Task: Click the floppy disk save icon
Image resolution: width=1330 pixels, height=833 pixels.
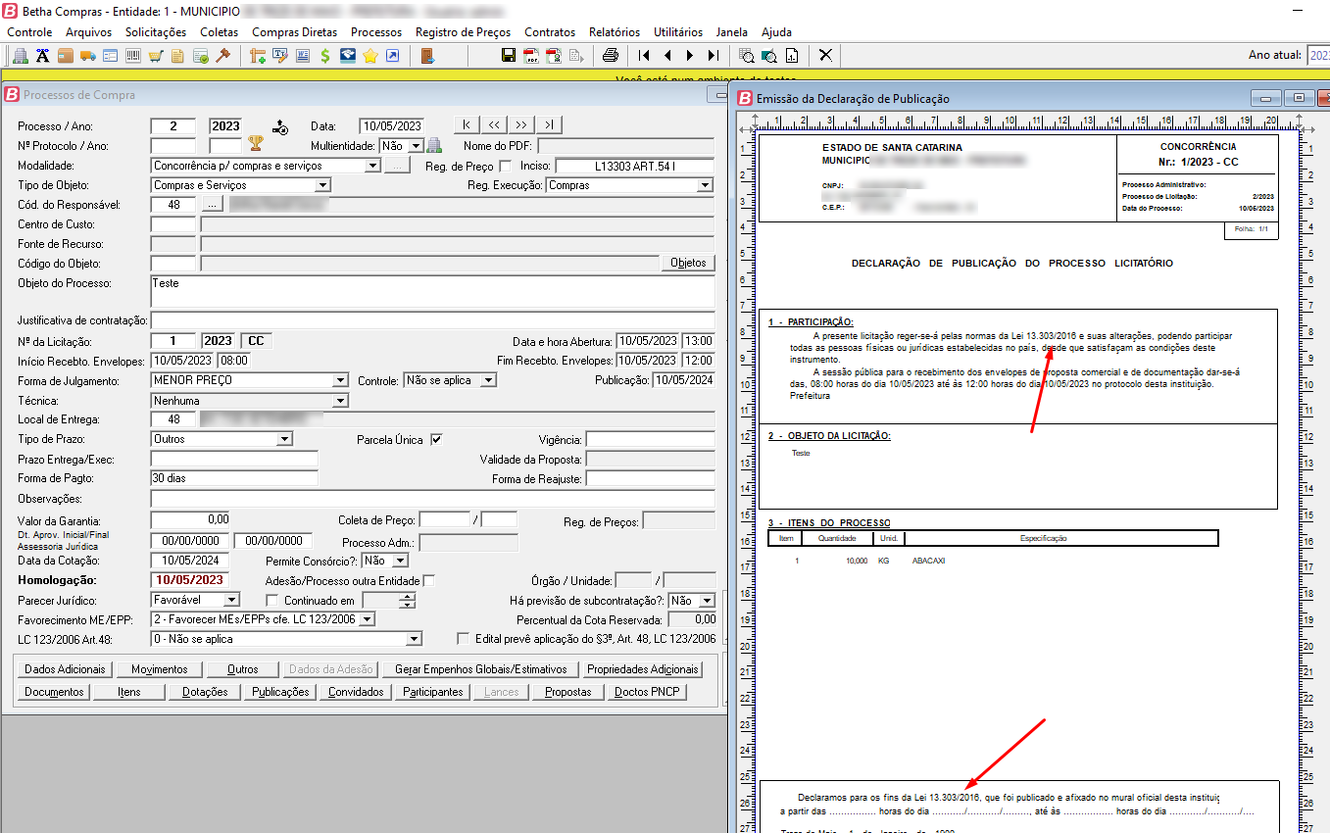Action: click(508, 56)
